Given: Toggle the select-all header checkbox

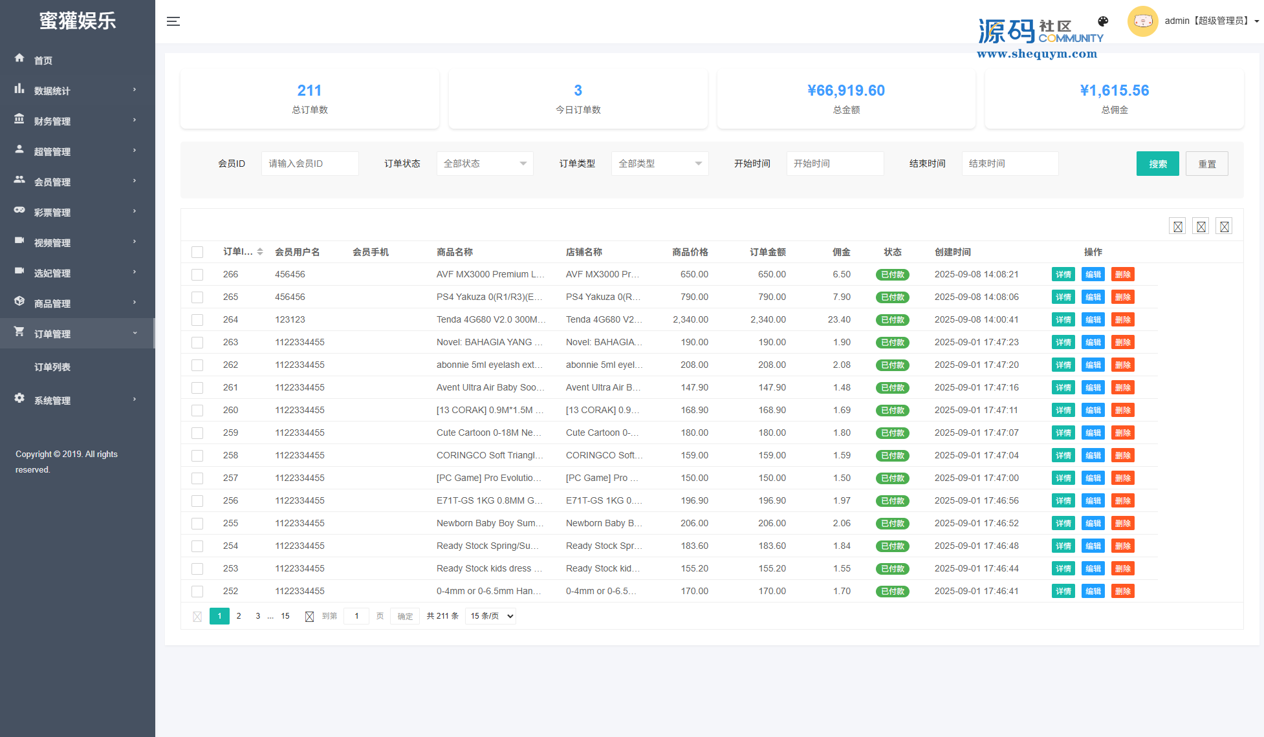Looking at the screenshot, I should [x=197, y=252].
